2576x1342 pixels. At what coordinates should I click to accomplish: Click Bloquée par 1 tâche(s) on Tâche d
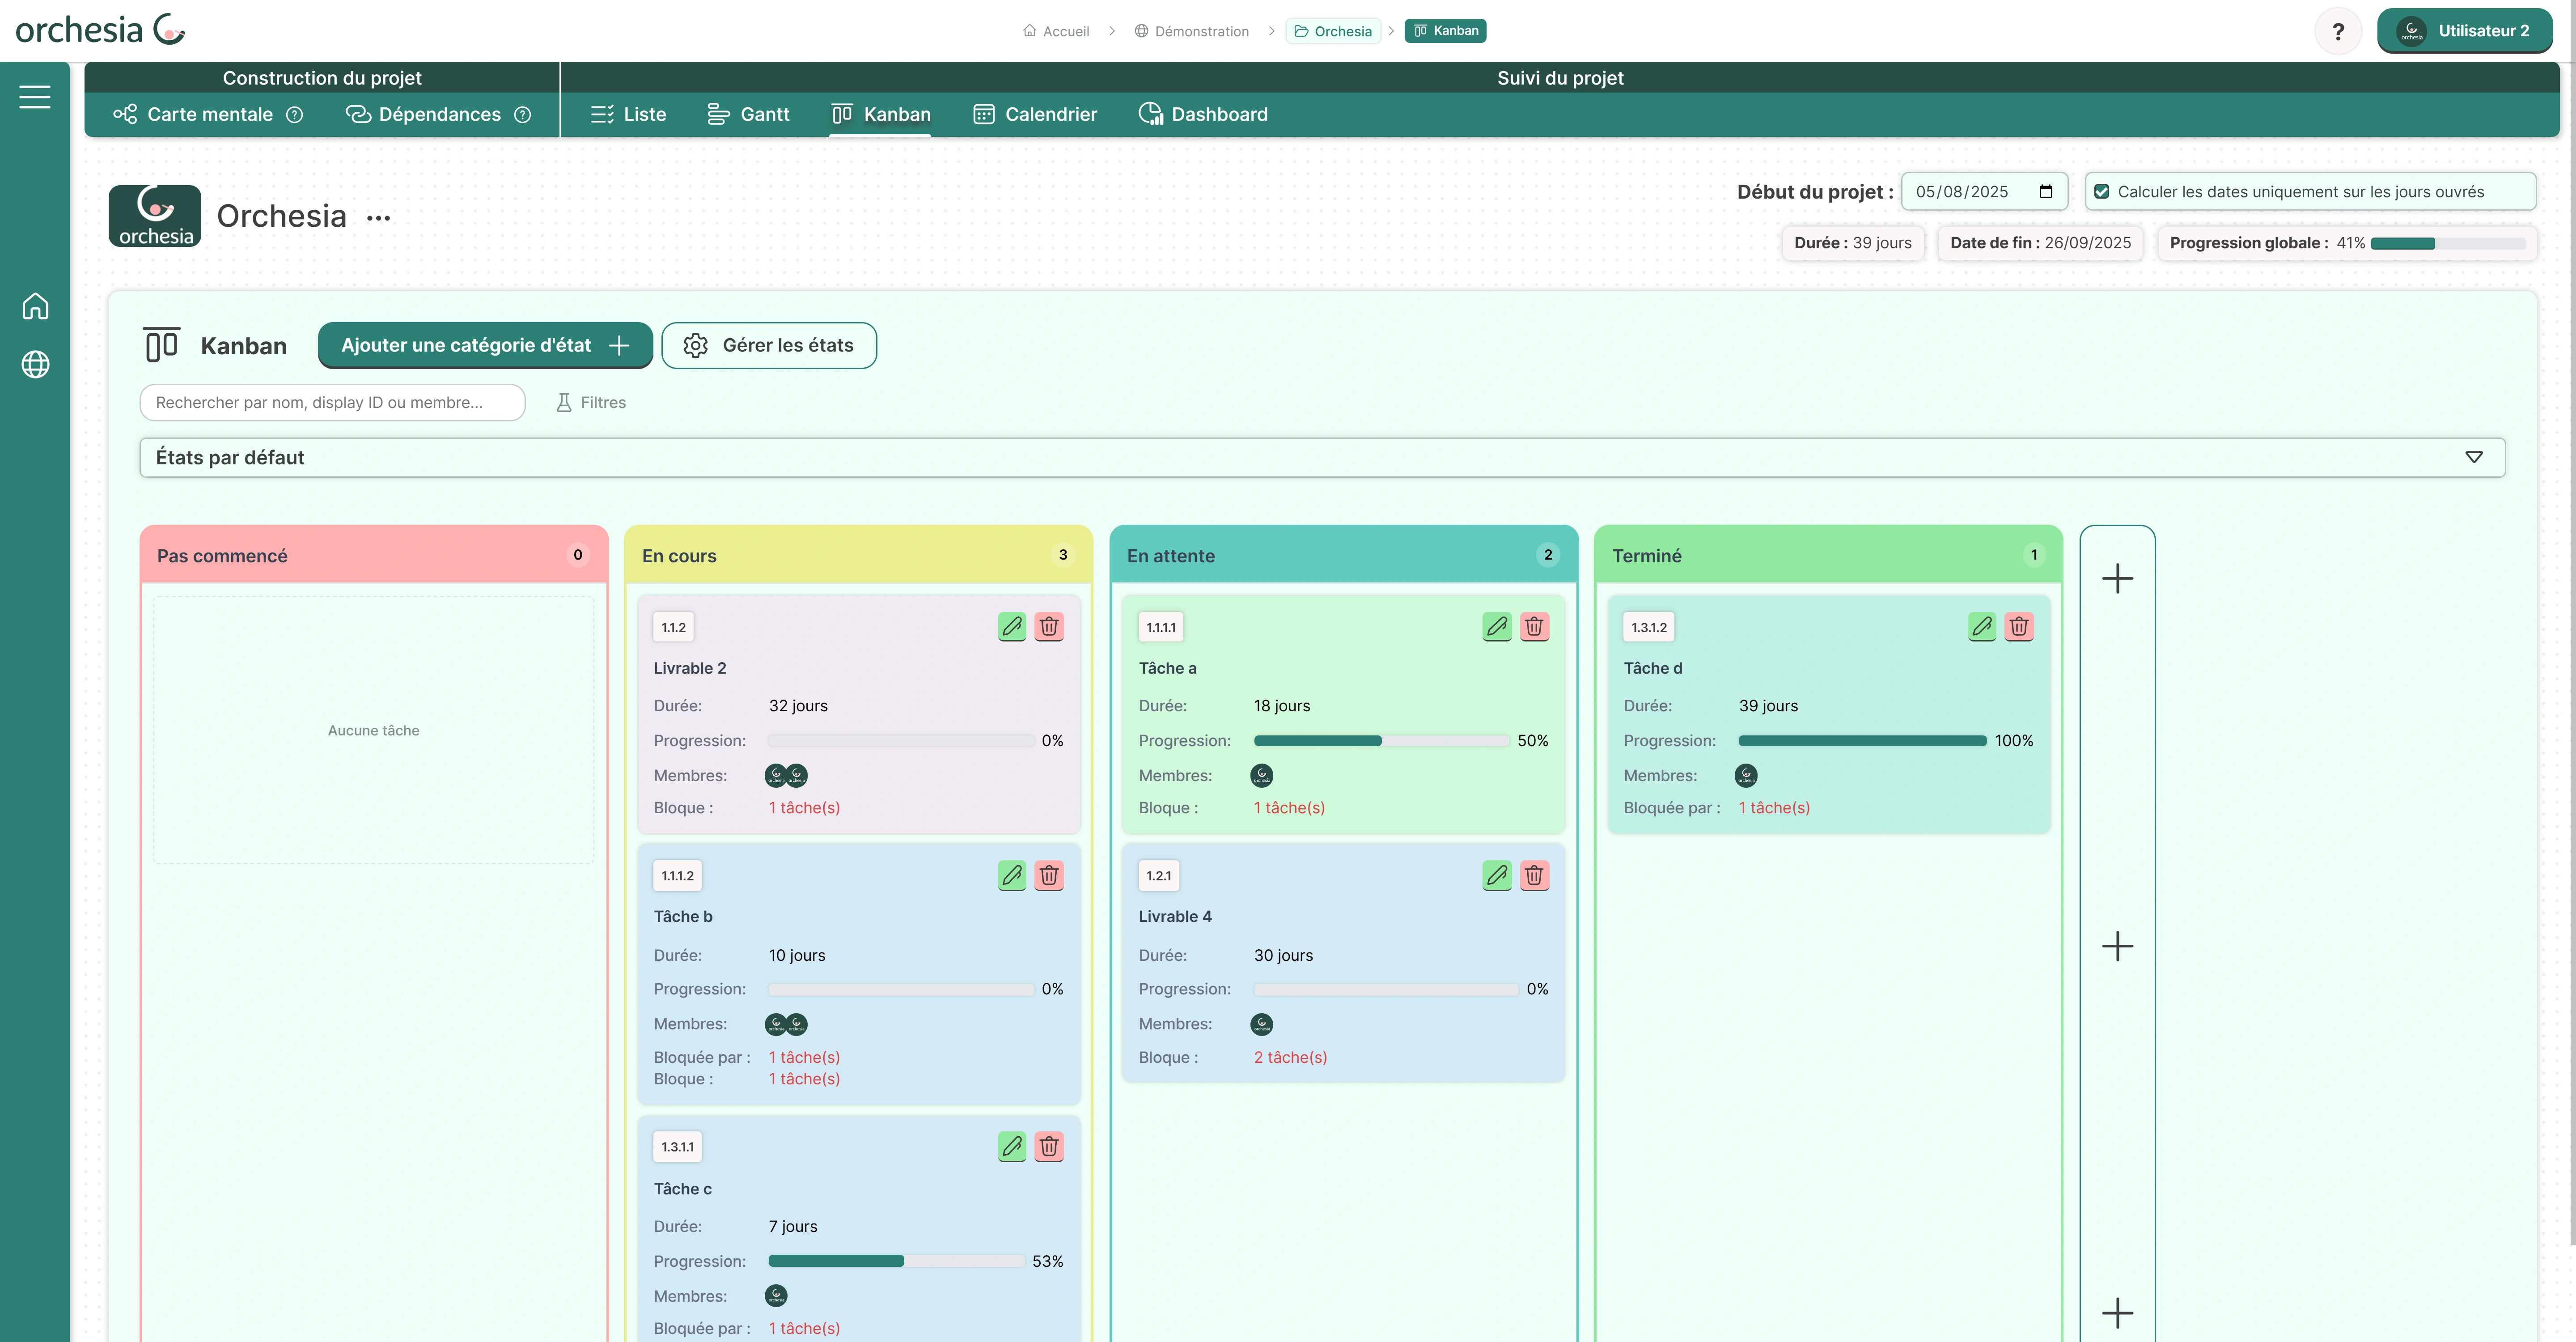tap(1774, 807)
